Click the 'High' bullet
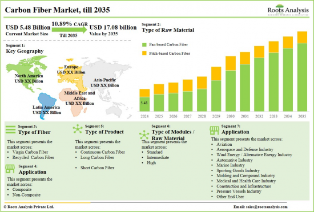 click(x=151, y=162)
